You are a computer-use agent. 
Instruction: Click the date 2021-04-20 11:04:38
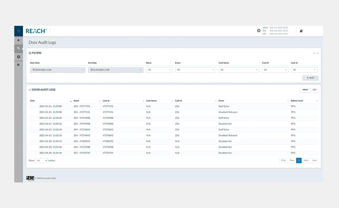pos(50,147)
